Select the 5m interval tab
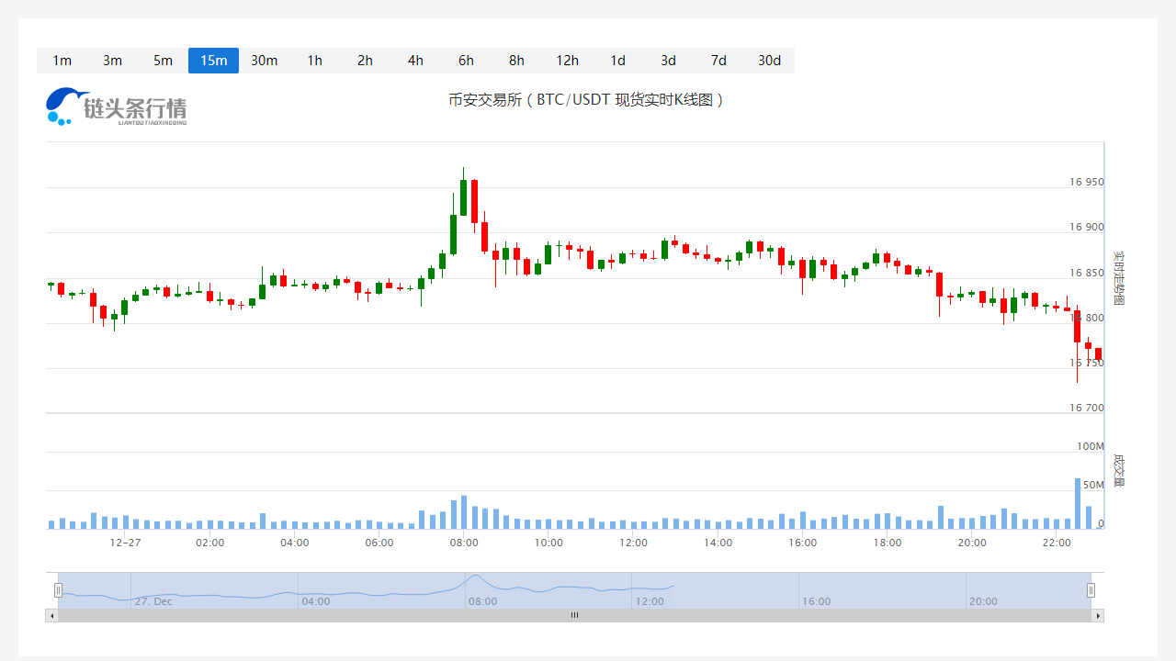 tap(163, 61)
